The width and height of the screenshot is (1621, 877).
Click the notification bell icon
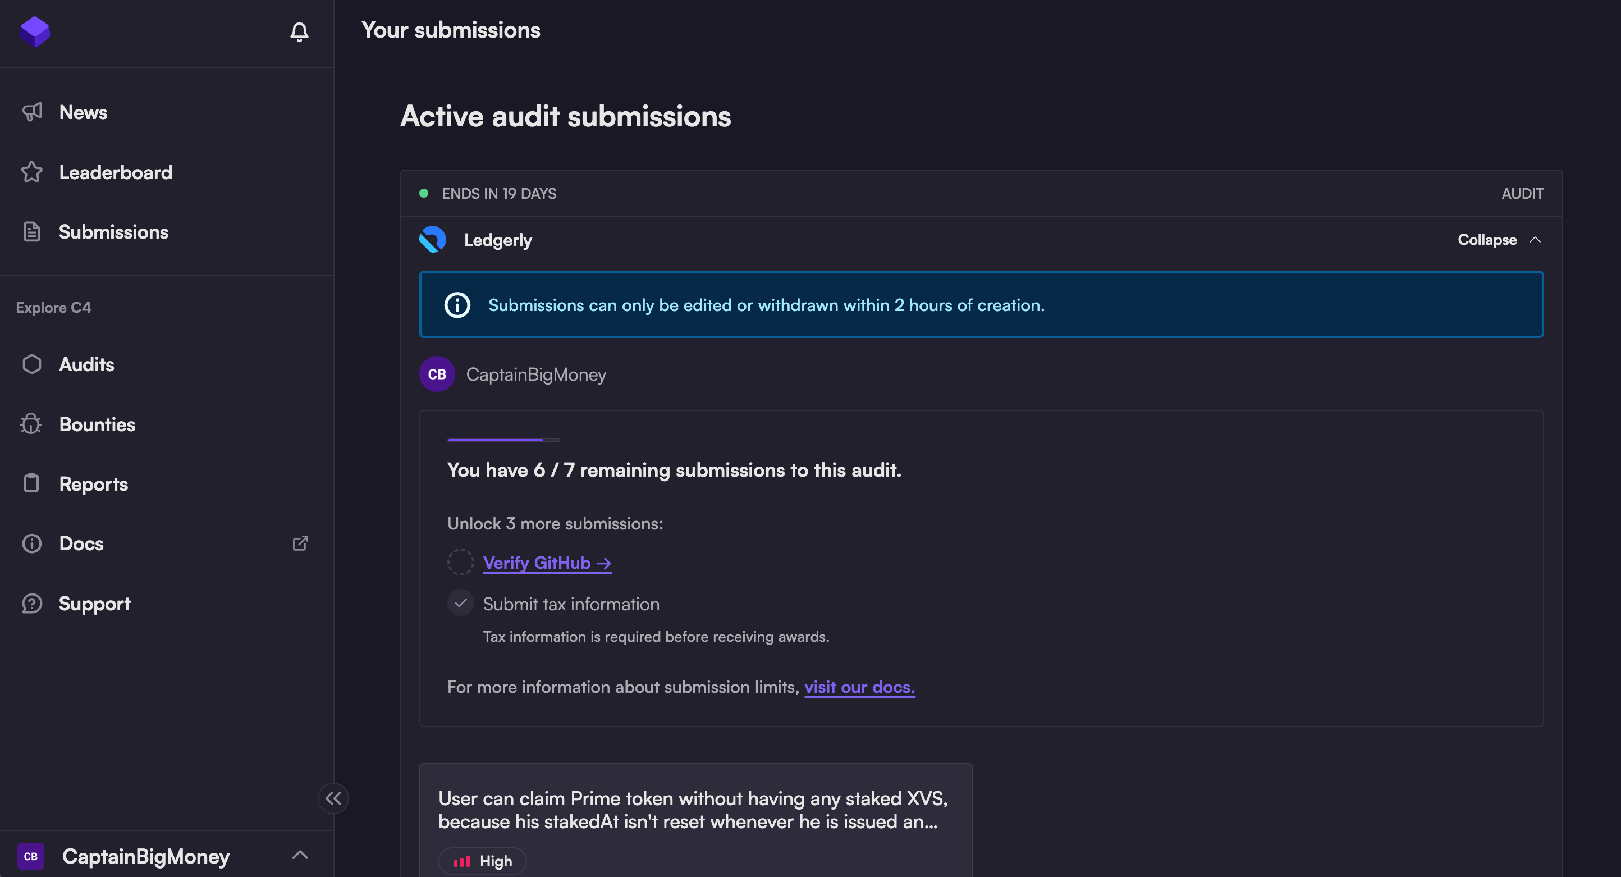point(299,31)
